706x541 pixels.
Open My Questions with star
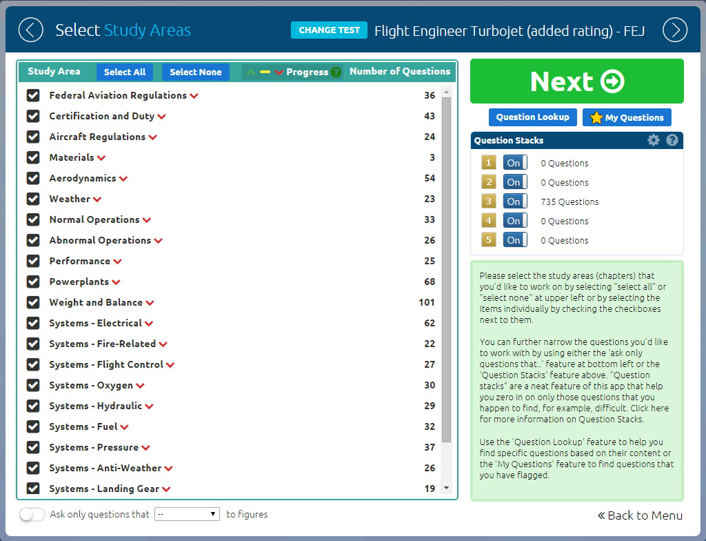[627, 117]
